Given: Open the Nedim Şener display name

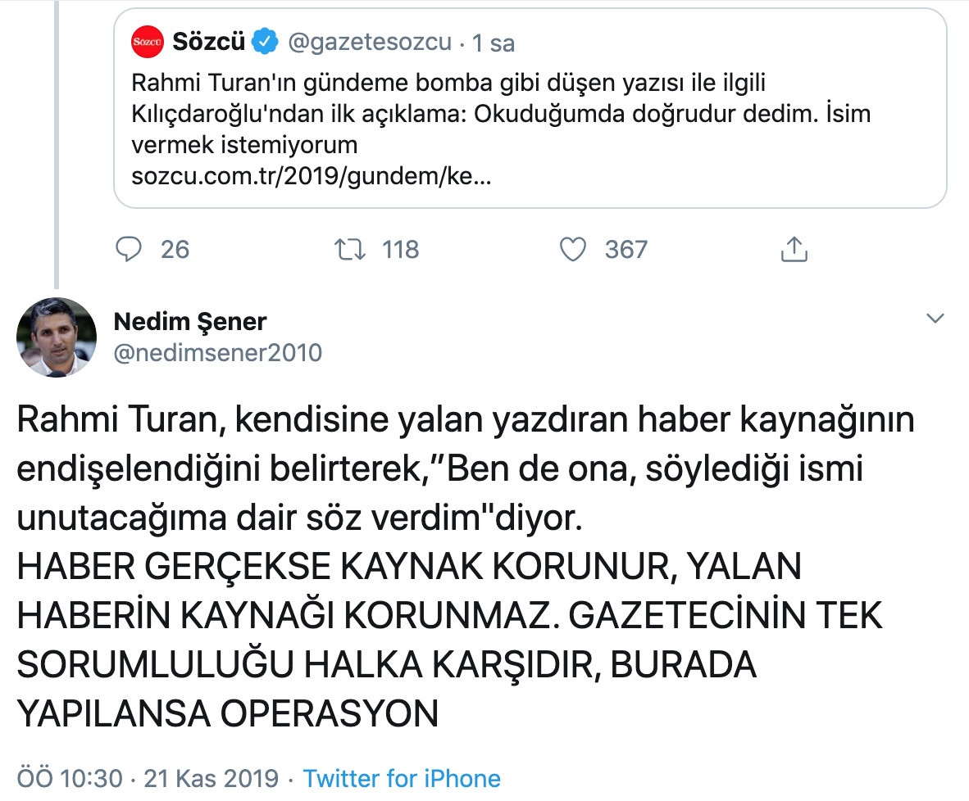Looking at the screenshot, I should tap(190, 322).
